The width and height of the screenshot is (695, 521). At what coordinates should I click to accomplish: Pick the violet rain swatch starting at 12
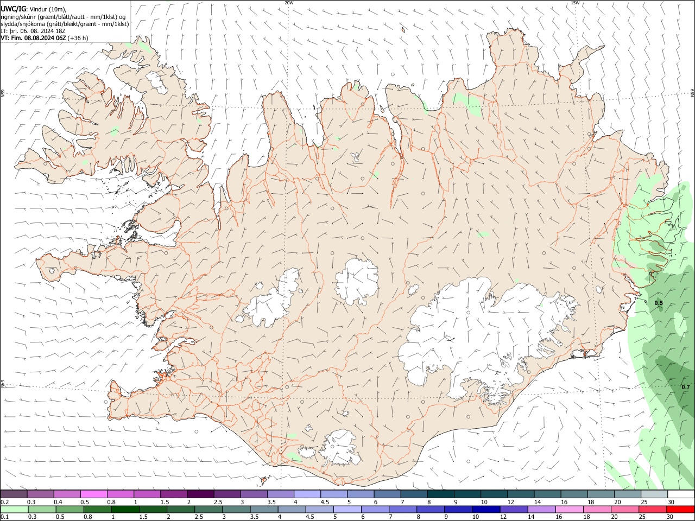[514, 510]
